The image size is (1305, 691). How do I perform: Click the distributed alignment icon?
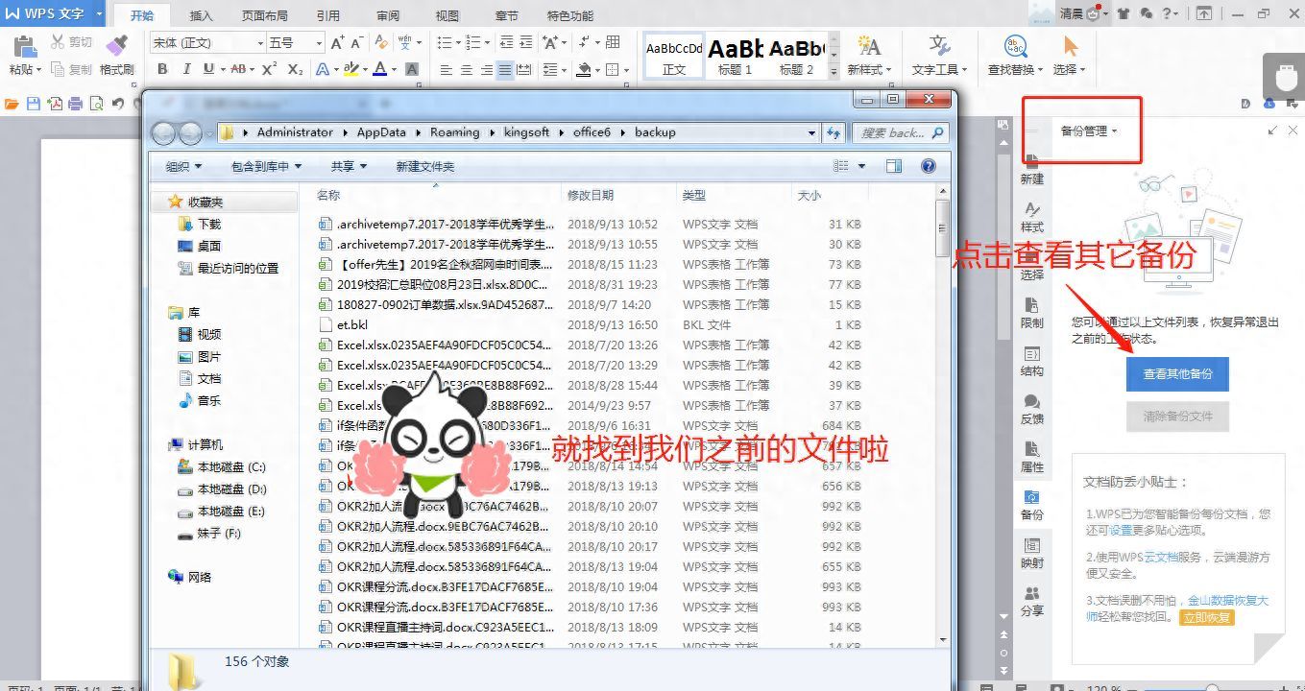pos(524,69)
